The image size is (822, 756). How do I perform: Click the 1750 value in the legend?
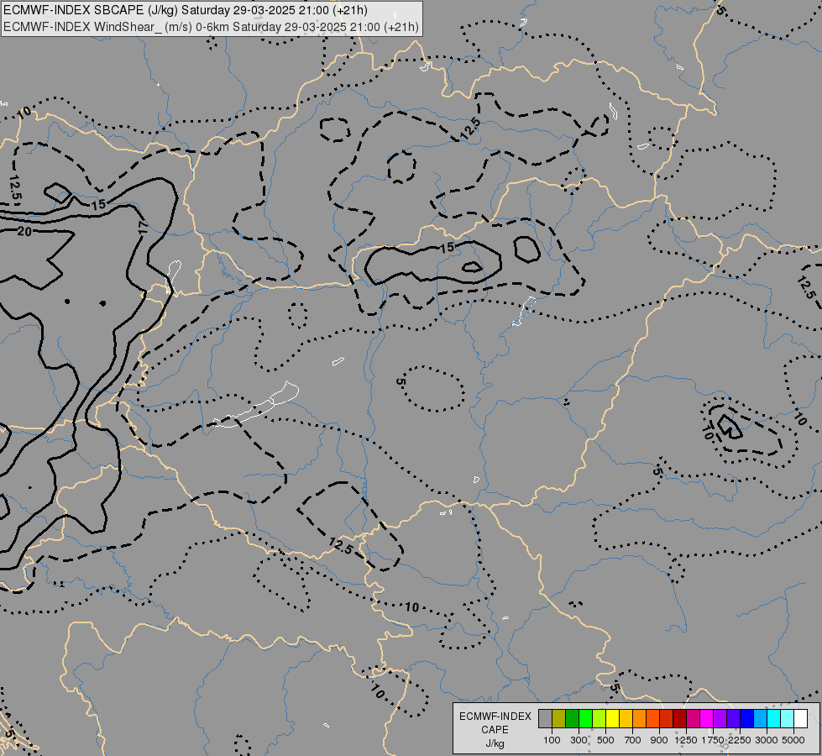713,740
